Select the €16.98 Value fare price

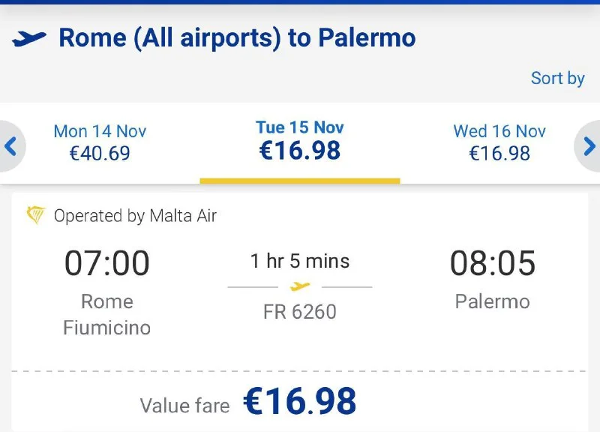(300, 402)
